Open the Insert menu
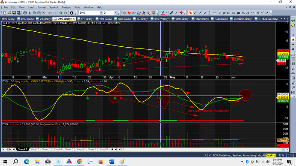This screenshot has height=166, width=296. [31, 7]
